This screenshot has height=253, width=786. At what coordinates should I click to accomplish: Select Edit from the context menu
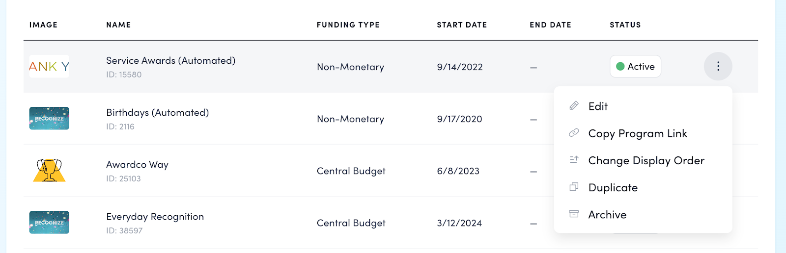tap(598, 106)
